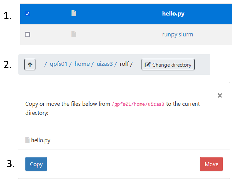Click the root slash in the breadcrumb
Screen dimensions: 234x181
(45, 64)
